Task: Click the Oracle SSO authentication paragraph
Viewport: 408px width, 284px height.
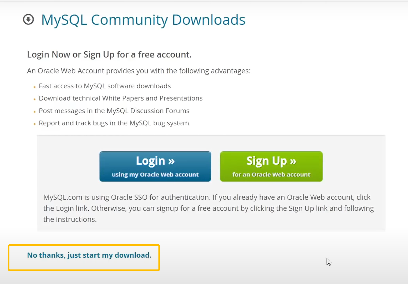Action: pyautogui.click(x=208, y=208)
